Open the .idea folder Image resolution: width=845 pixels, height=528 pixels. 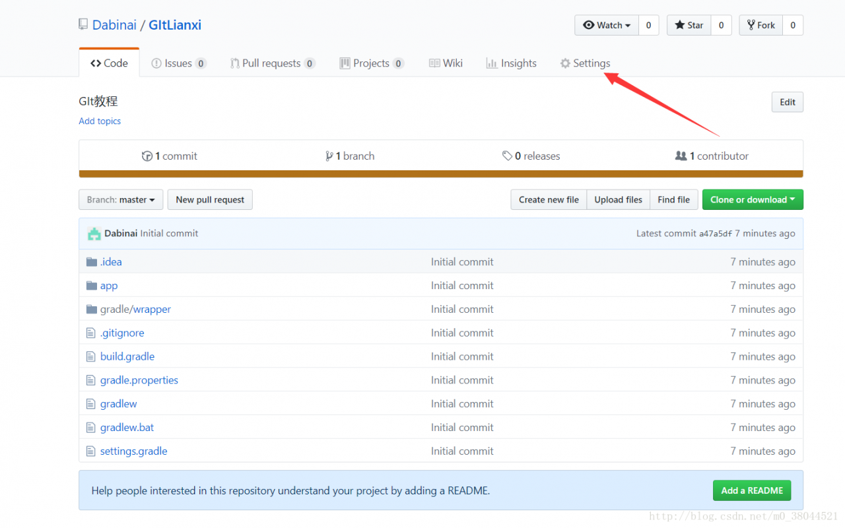(111, 262)
